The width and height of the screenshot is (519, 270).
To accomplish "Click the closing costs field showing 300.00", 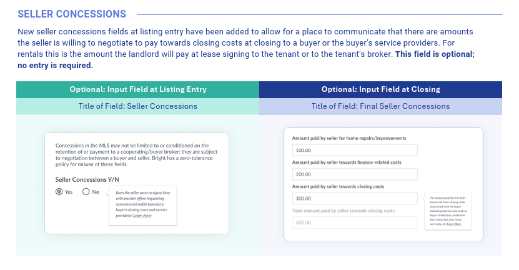I will coord(354,198).
